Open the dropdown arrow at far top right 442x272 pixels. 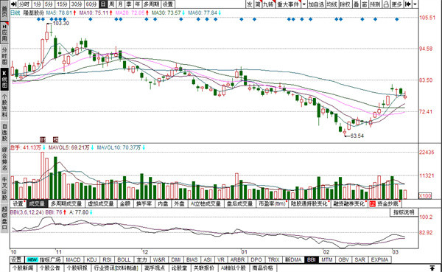pyautogui.click(x=415, y=4)
